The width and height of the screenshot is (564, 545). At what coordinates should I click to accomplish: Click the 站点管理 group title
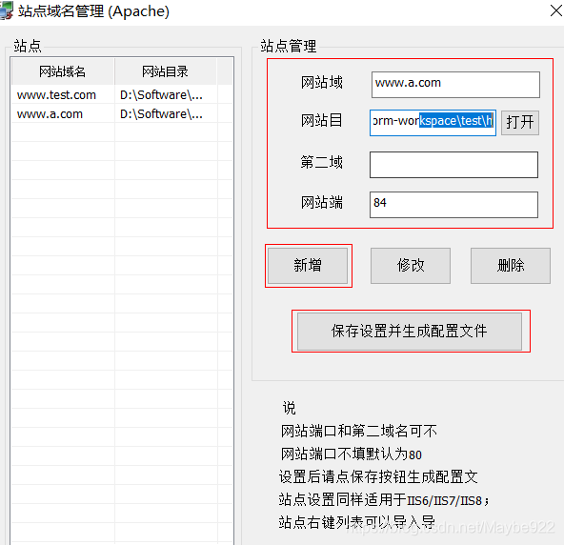[x=289, y=47]
